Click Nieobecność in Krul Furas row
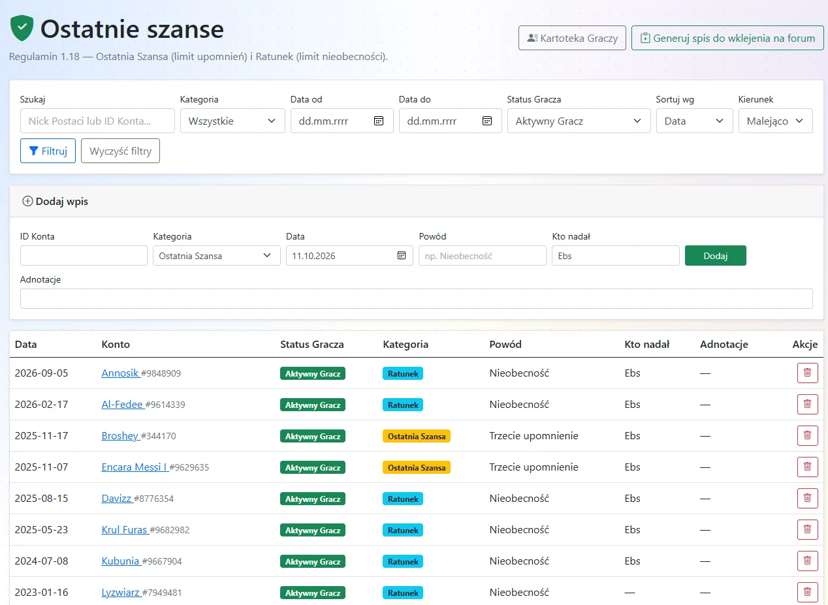 pyautogui.click(x=519, y=529)
